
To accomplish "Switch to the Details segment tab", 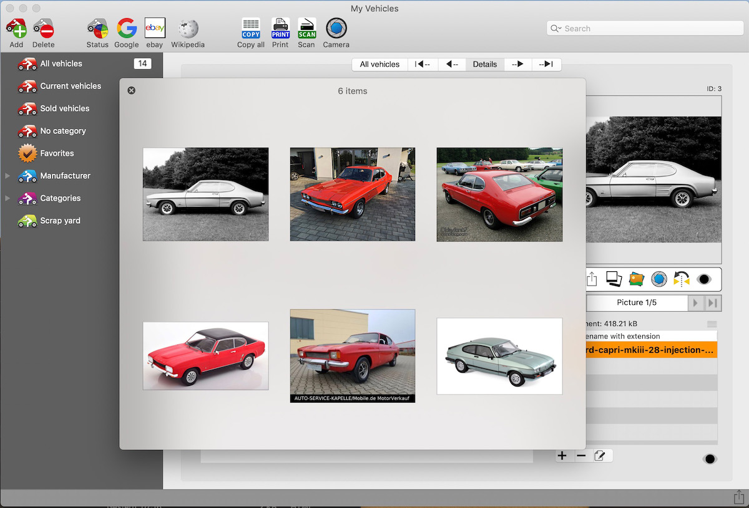I will 485,64.
